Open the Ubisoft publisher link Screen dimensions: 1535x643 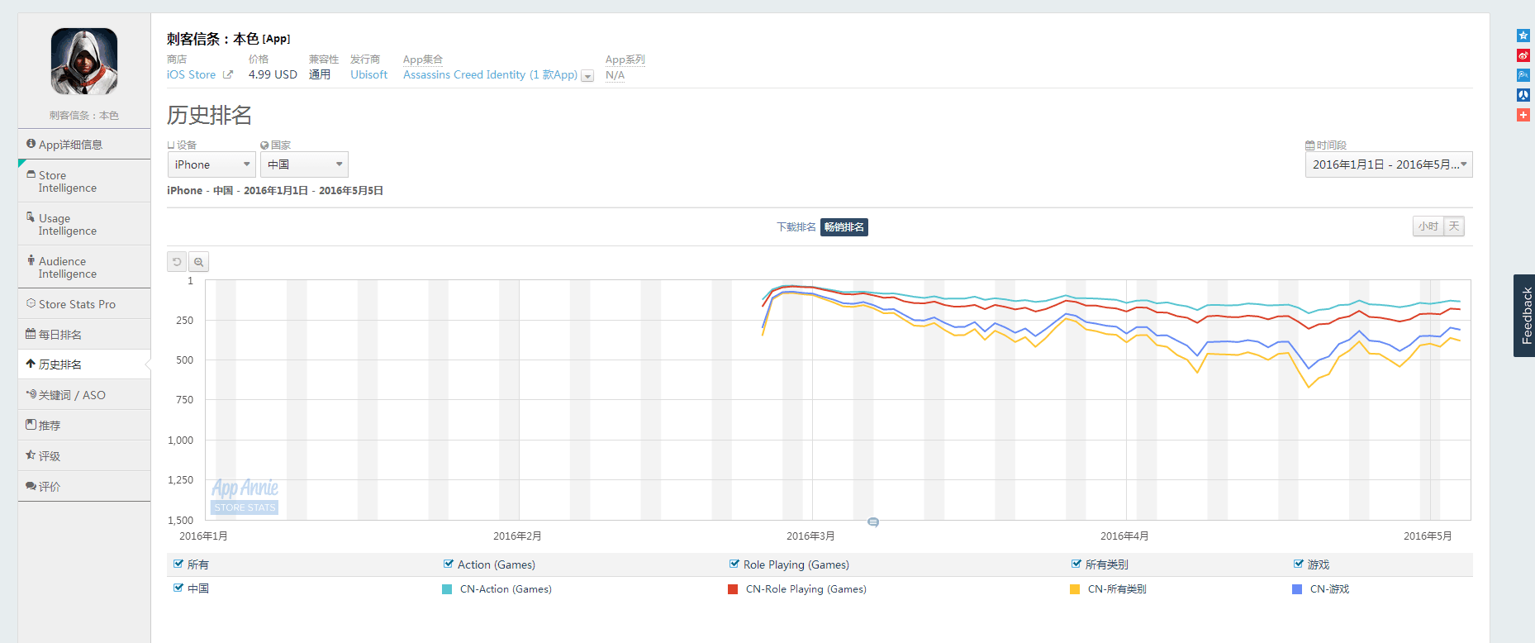(368, 74)
